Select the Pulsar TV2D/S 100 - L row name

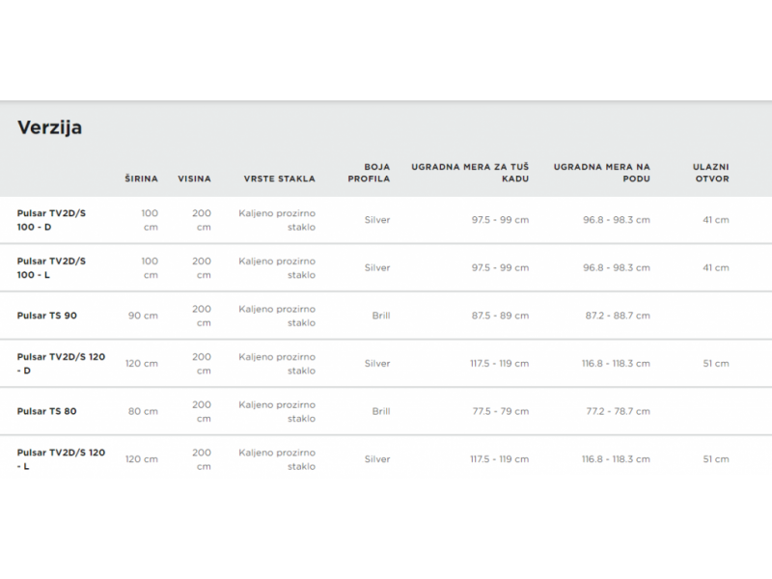coord(51,267)
